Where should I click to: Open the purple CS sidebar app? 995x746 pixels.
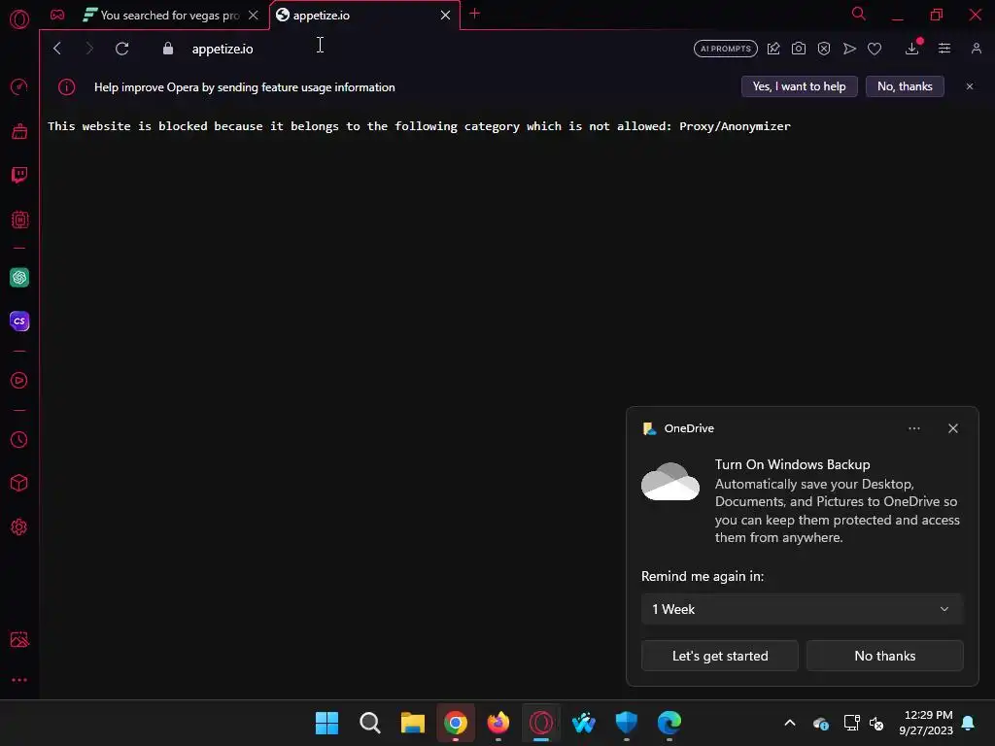19,321
